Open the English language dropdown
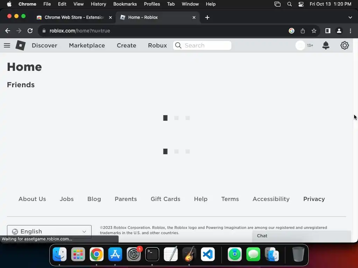The image size is (358, 268). point(49,231)
